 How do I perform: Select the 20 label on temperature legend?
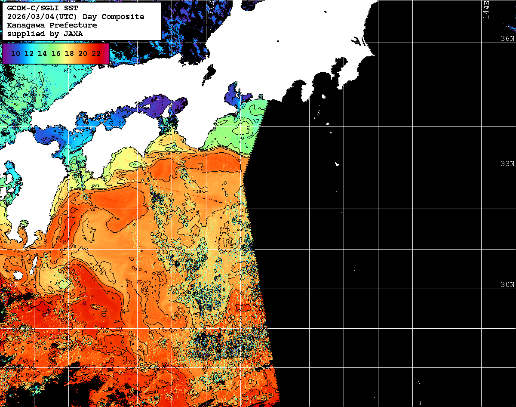point(83,53)
